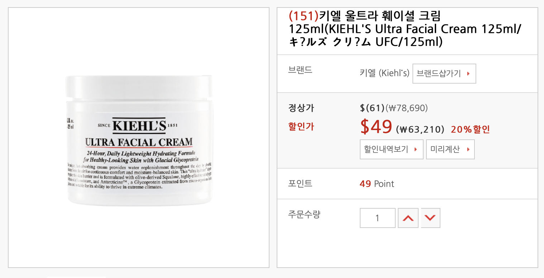The image size is (544, 278).
Task: Decrease order quantity with down arrow
Action: click(x=430, y=218)
